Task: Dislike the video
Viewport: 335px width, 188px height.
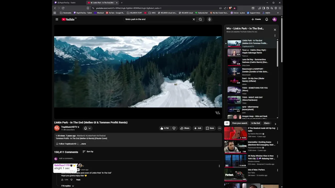Action: pyautogui.click(x=174, y=128)
